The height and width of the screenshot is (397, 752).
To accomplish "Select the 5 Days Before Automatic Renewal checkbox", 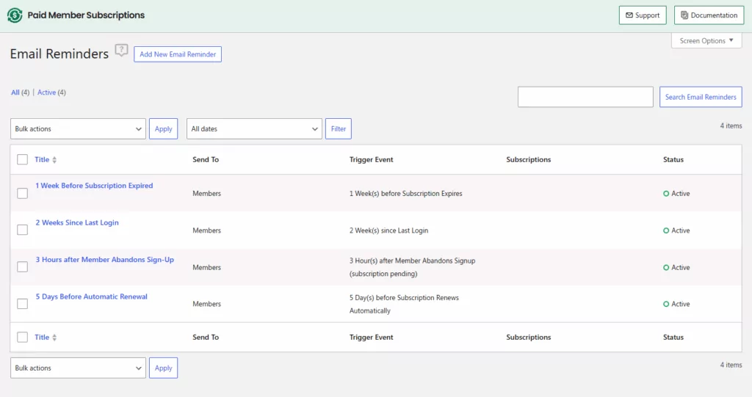I will click(22, 304).
